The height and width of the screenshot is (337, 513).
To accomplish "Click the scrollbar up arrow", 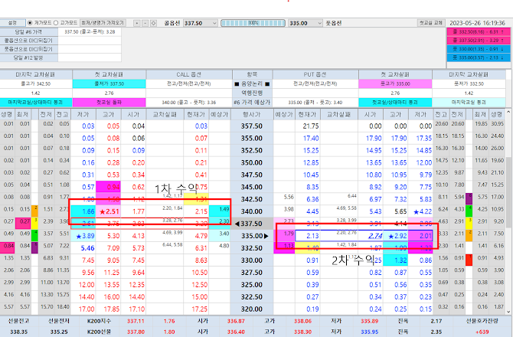I will tap(508, 112).
